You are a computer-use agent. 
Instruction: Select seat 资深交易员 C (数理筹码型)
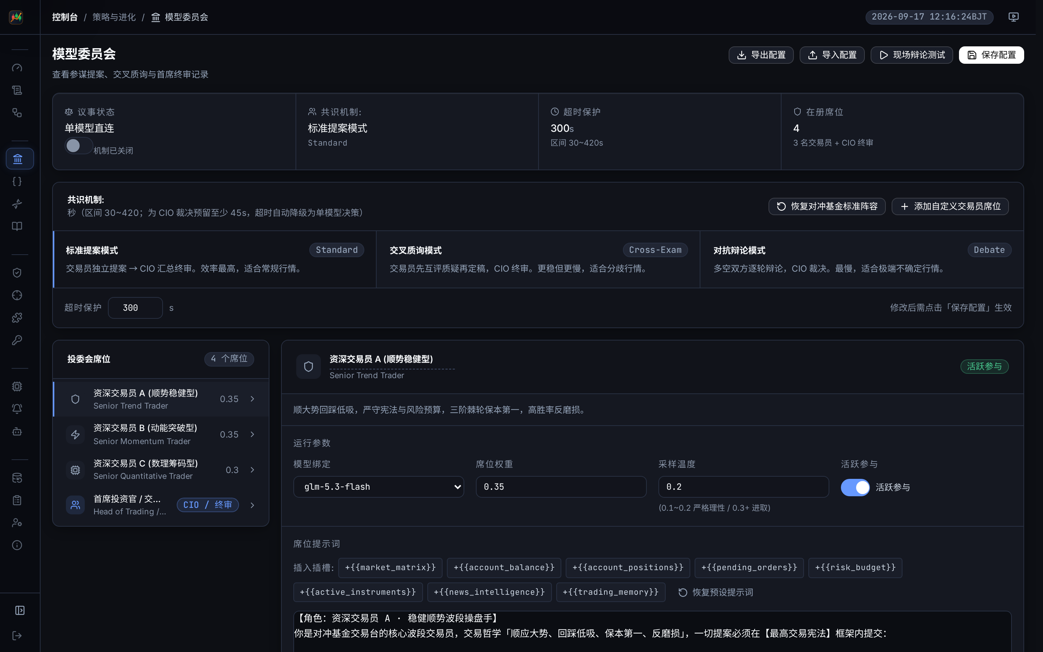pyautogui.click(x=161, y=469)
